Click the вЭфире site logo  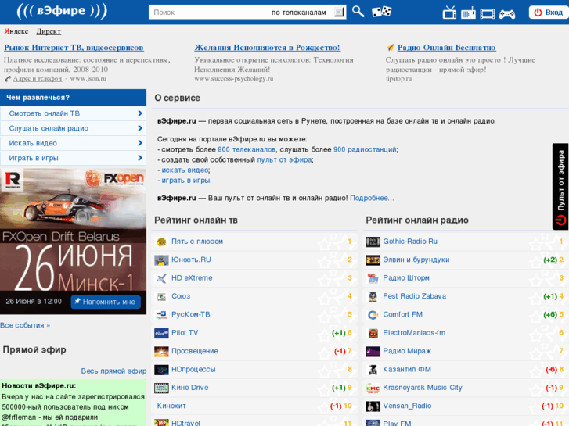click(62, 11)
